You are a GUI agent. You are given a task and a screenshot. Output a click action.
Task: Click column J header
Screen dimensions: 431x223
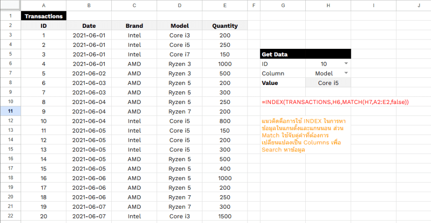pyautogui.click(x=418, y=5)
